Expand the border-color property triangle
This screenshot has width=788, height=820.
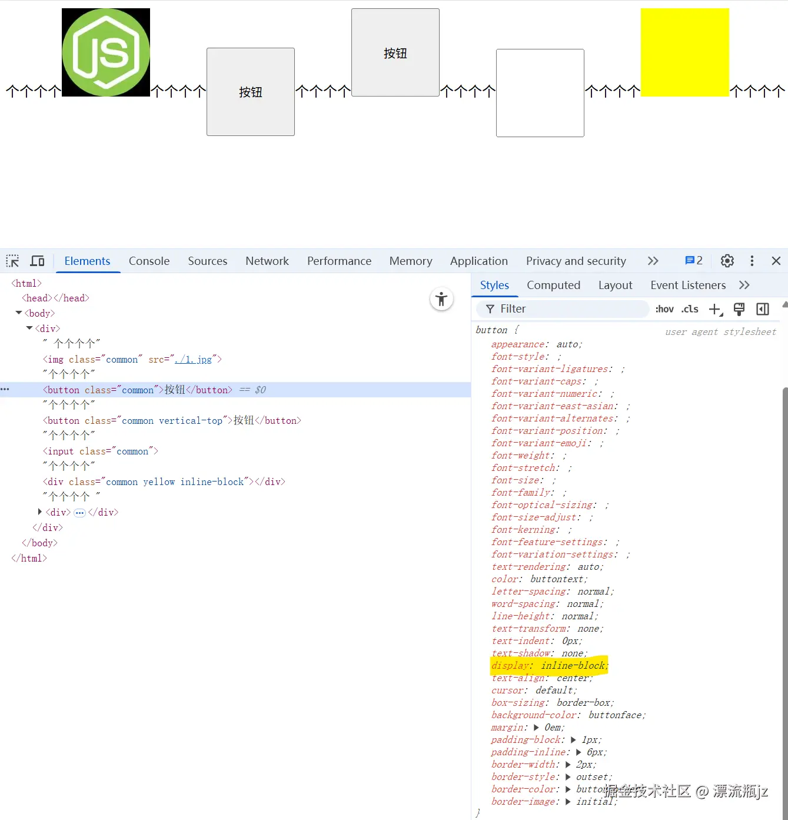[568, 789]
